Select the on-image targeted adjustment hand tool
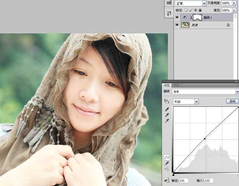This screenshot has height=186, width=239. (x=167, y=101)
